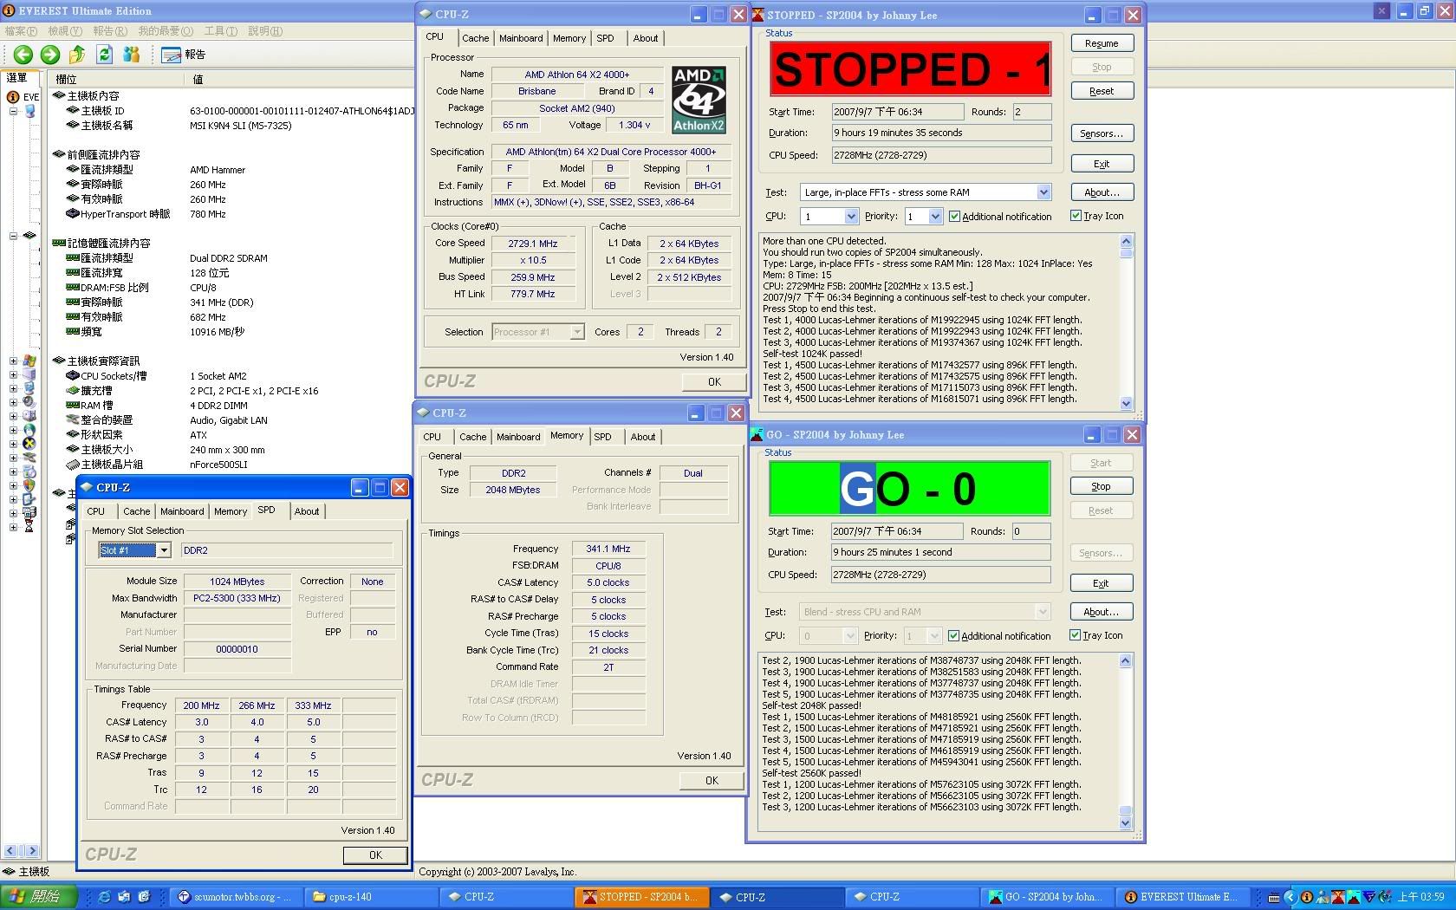Click the red STOPPED - 1 status banner
This screenshot has height=910, width=1456.
(911, 69)
